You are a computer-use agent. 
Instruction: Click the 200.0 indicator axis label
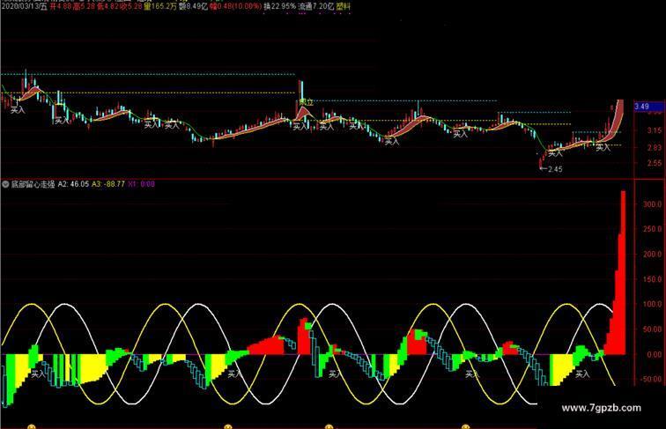click(652, 254)
